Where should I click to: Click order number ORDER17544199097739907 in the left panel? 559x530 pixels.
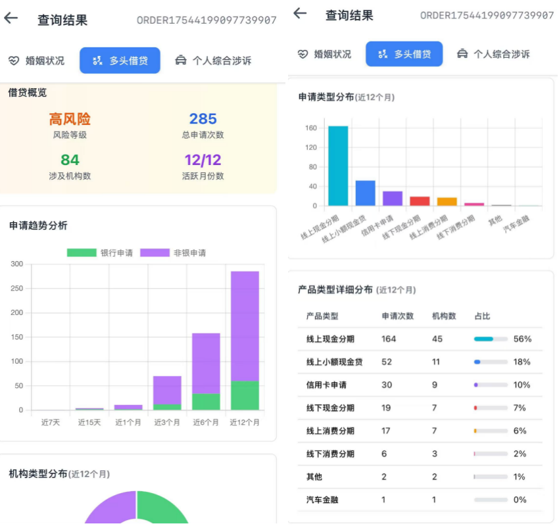[x=207, y=20]
